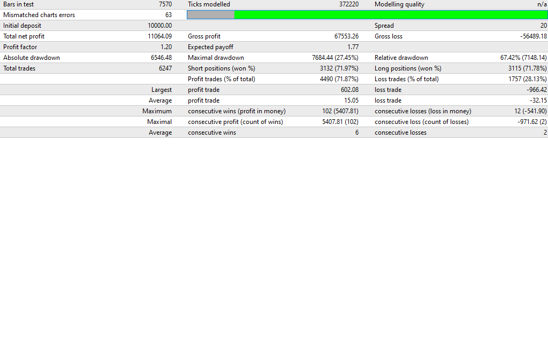Click the Mismatched charts errors label

coord(39,15)
